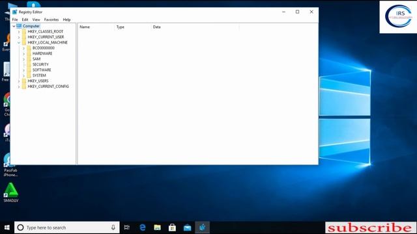Minimize the Registry Editor window
This screenshot has height=234, width=417.
tap(284, 12)
